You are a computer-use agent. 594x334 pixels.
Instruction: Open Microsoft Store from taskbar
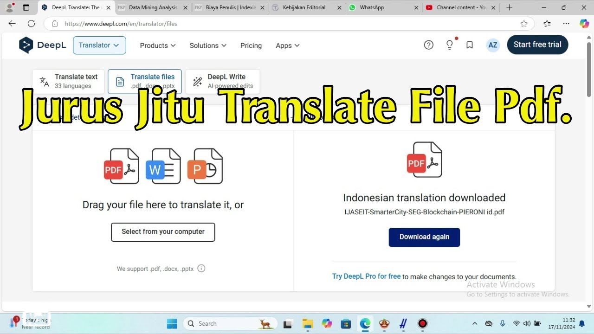pos(346,323)
